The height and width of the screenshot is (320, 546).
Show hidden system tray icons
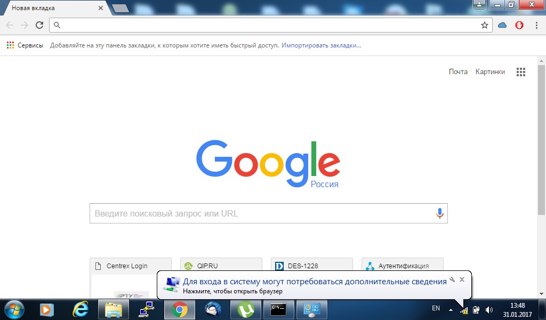click(x=451, y=310)
